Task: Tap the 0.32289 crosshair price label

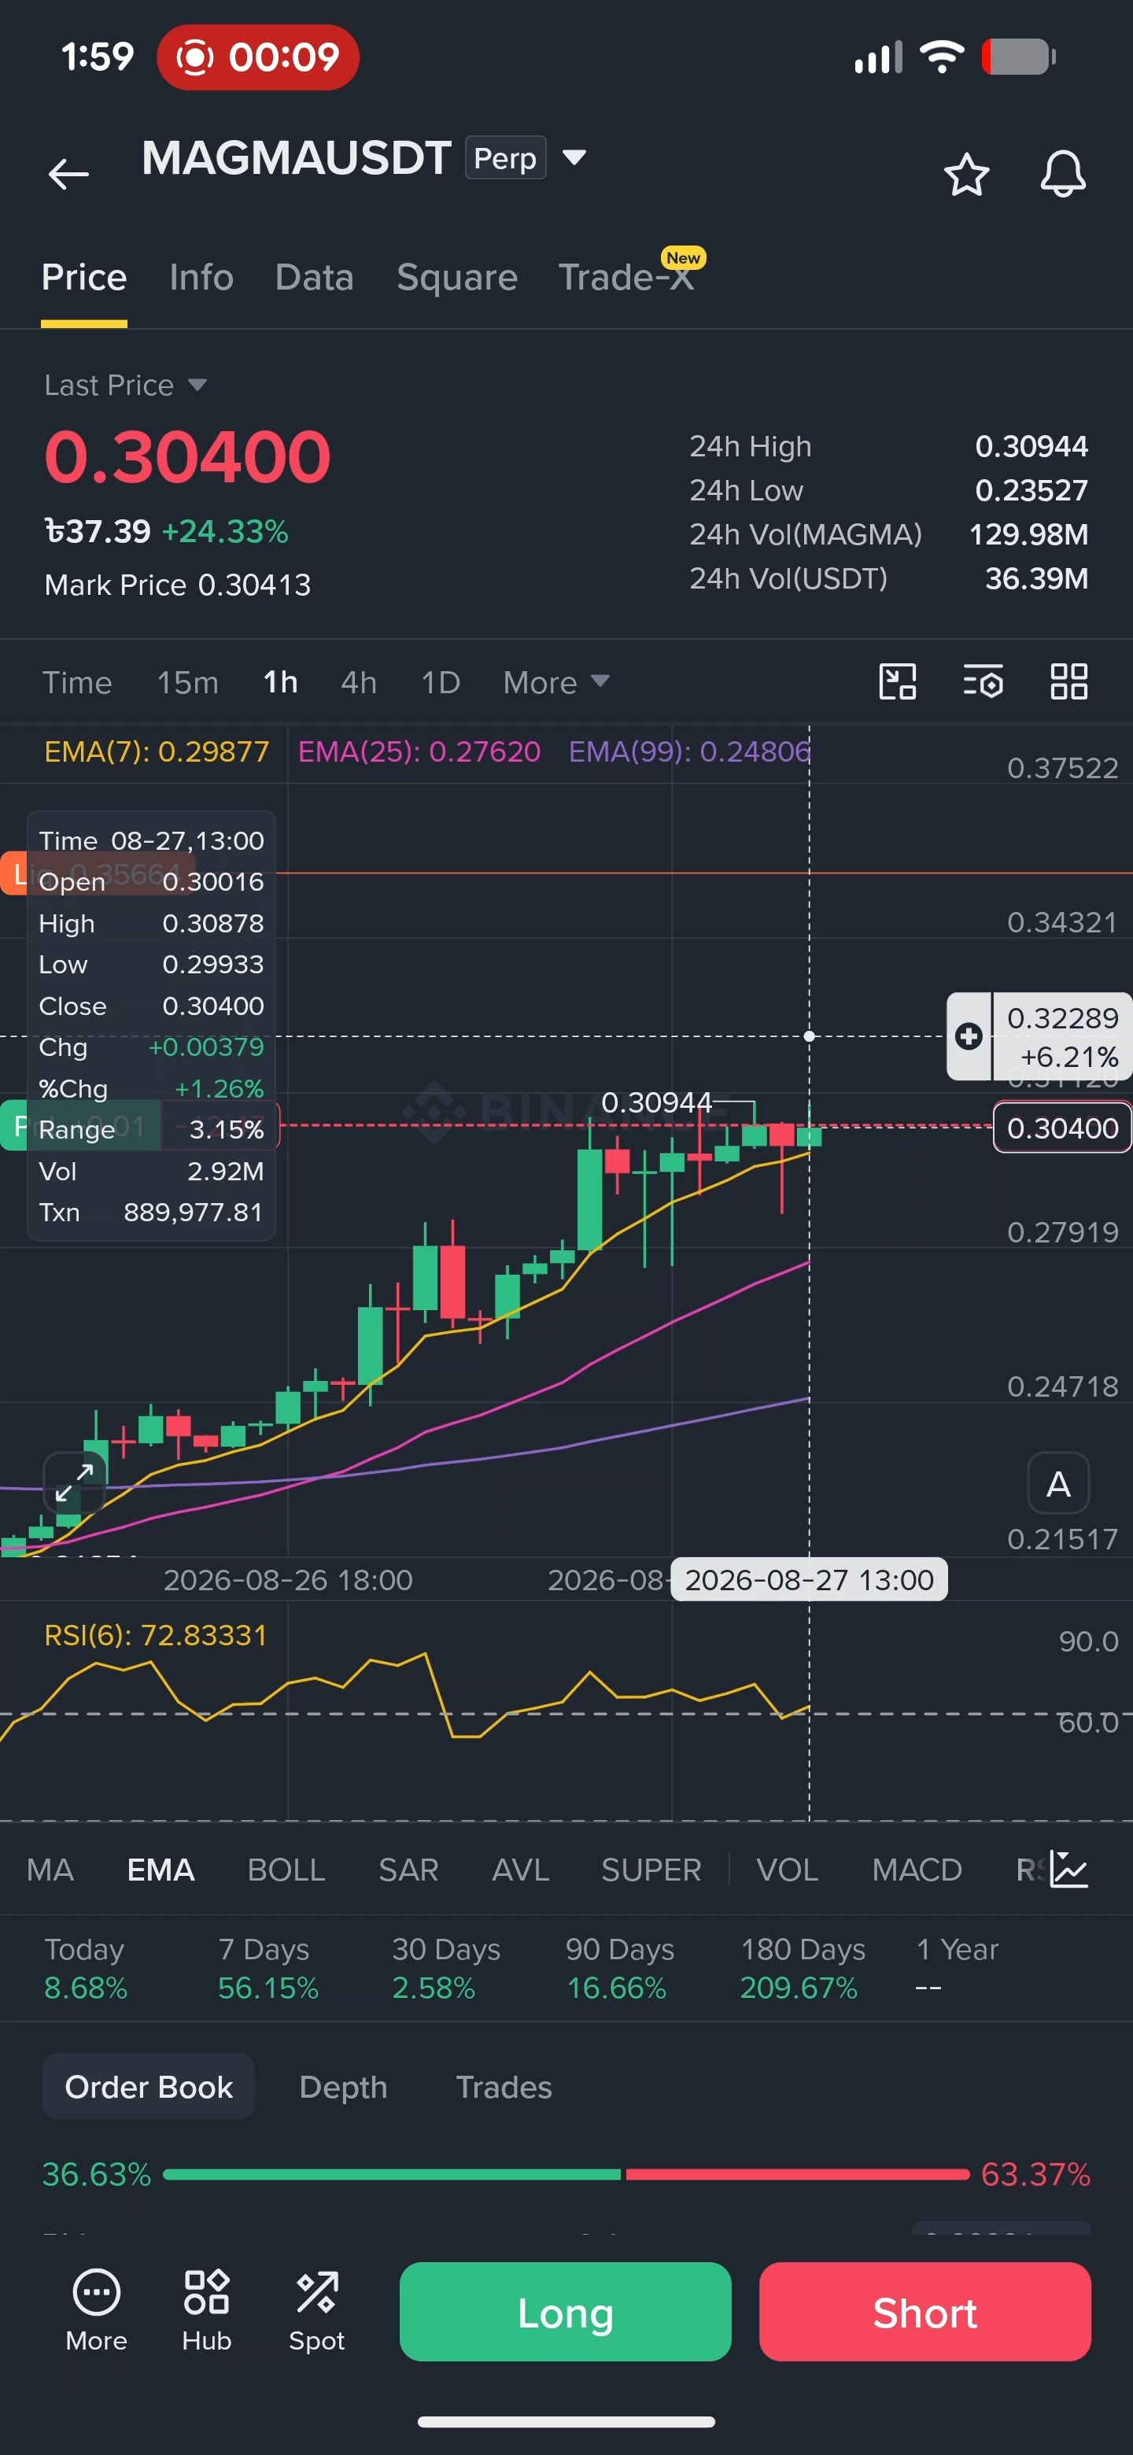Action: click(1061, 1036)
